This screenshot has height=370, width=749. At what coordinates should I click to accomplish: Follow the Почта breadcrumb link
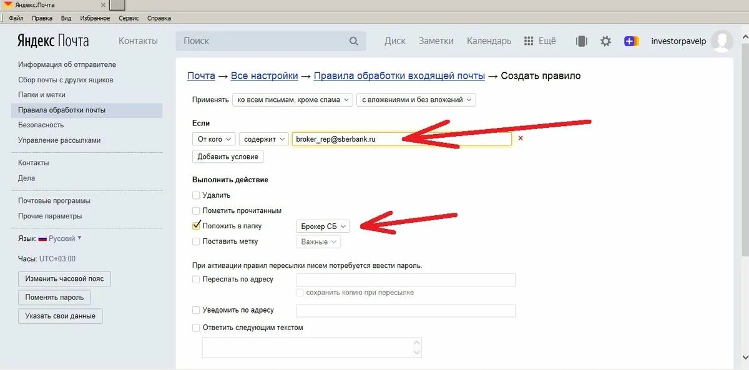tap(201, 76)
